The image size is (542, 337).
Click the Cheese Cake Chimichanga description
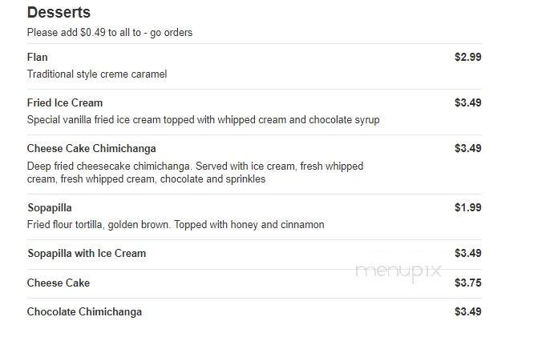(195, 172)
